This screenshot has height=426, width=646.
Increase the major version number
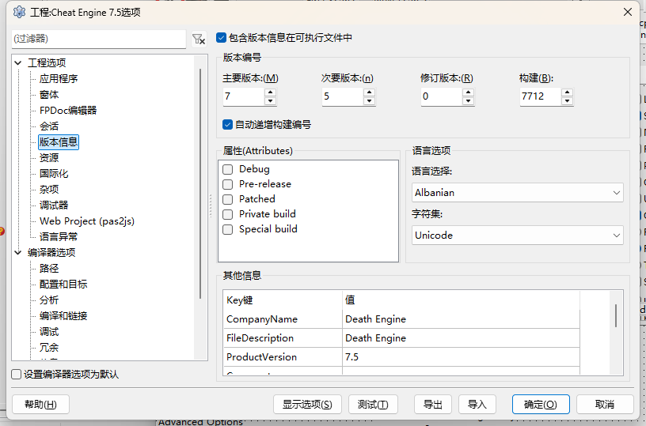point(270,92)
